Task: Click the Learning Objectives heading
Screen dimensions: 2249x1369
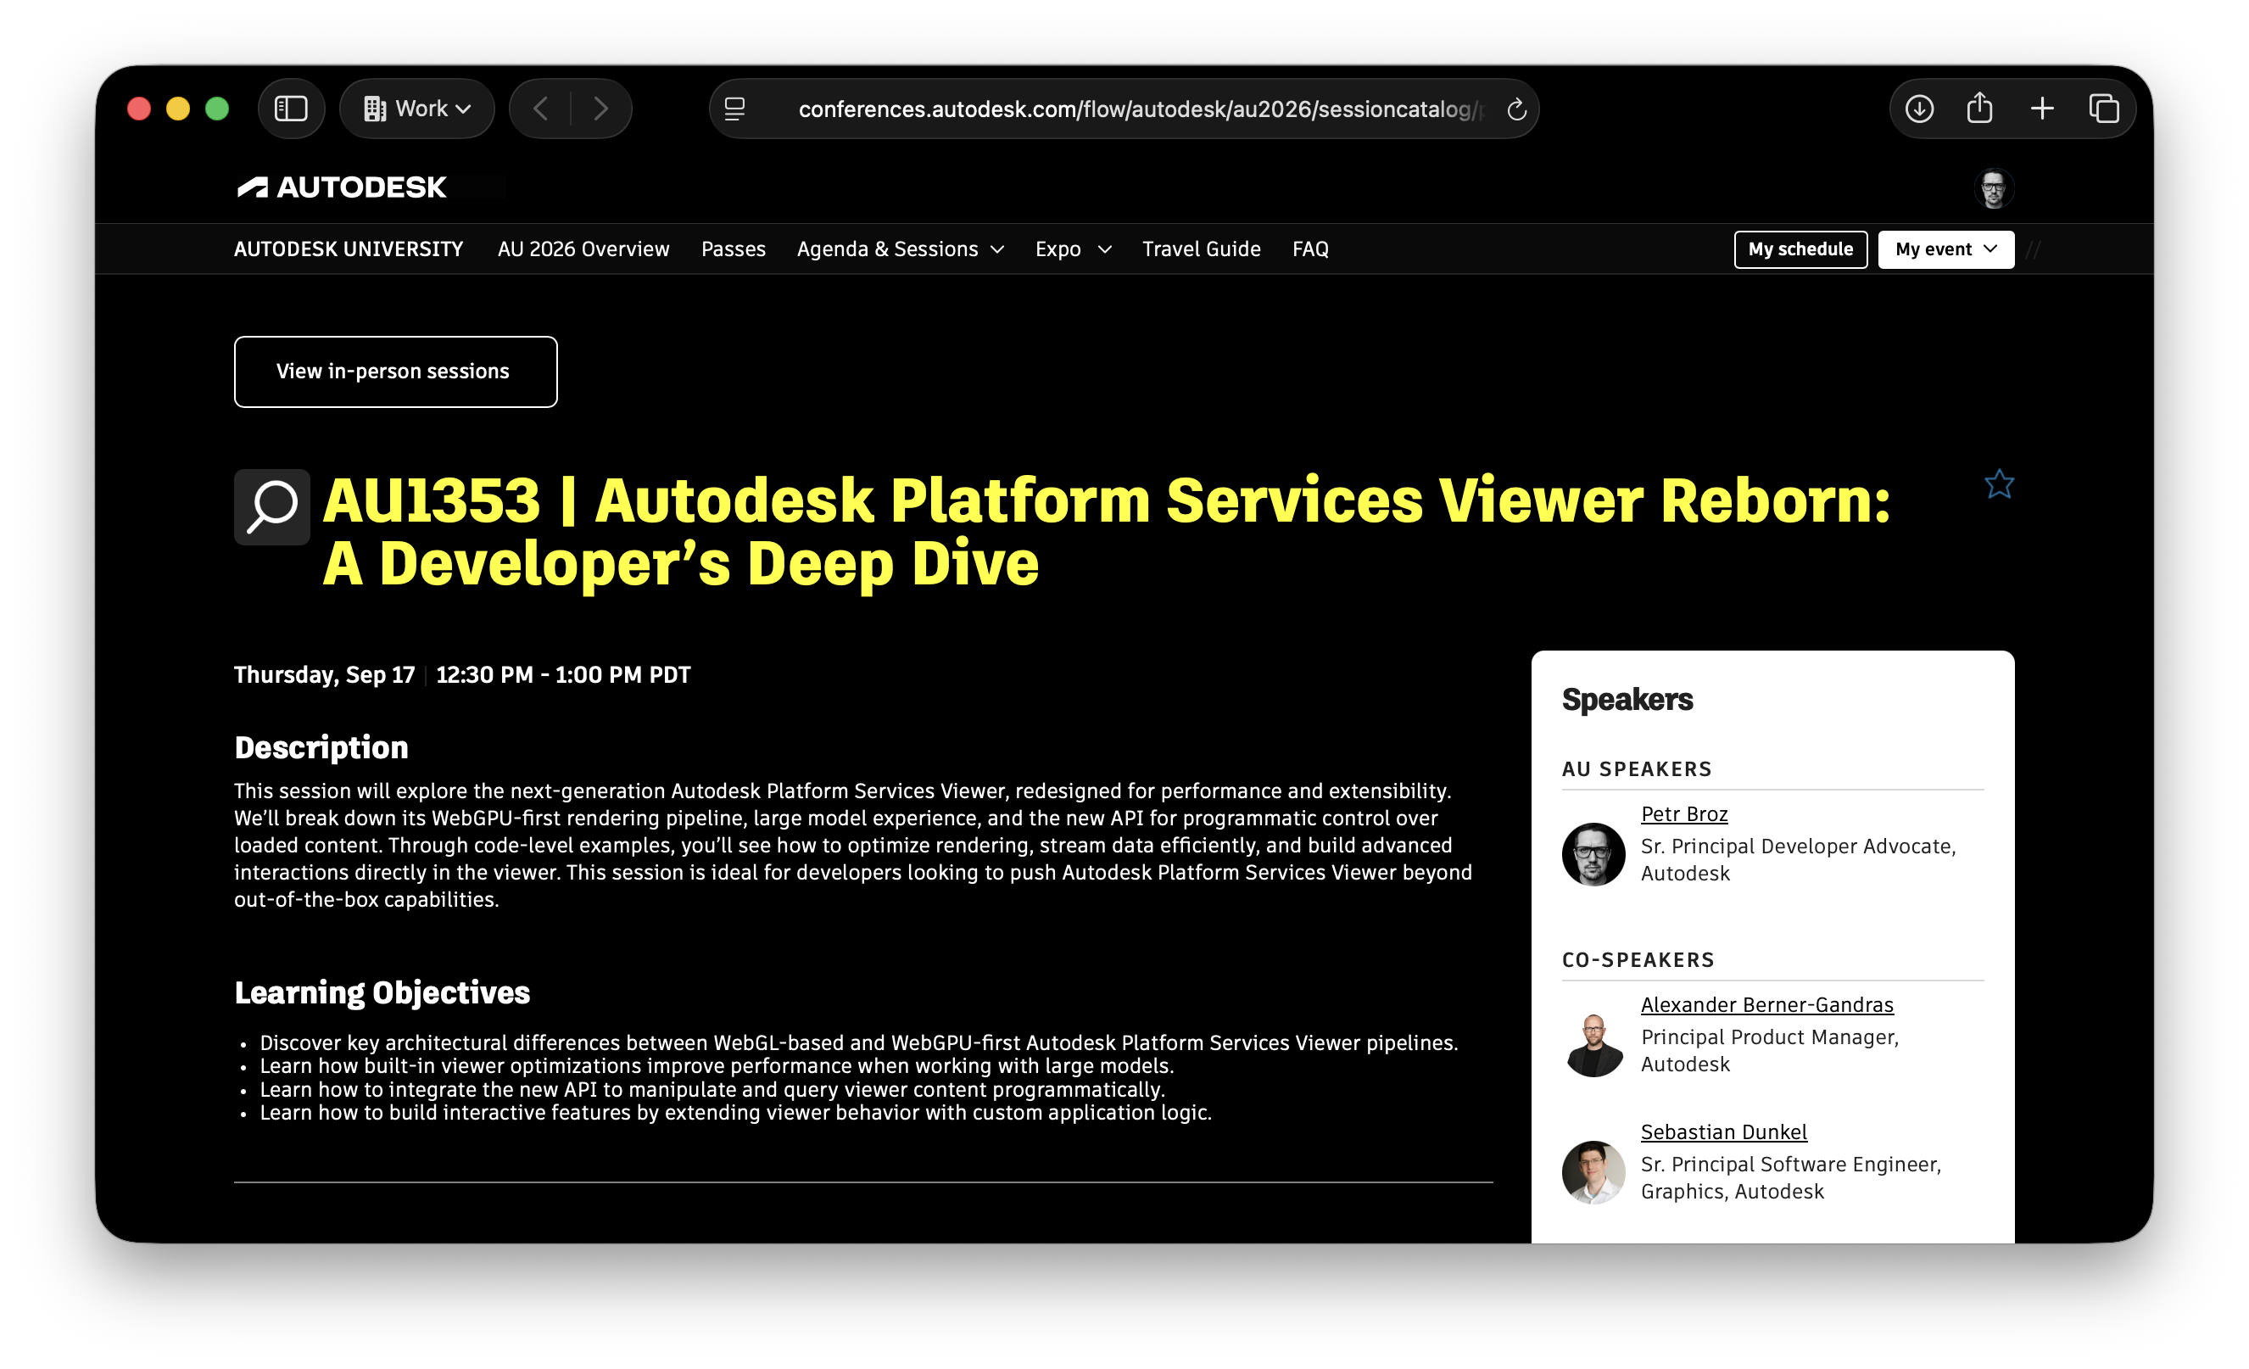Action: [382, 992]
